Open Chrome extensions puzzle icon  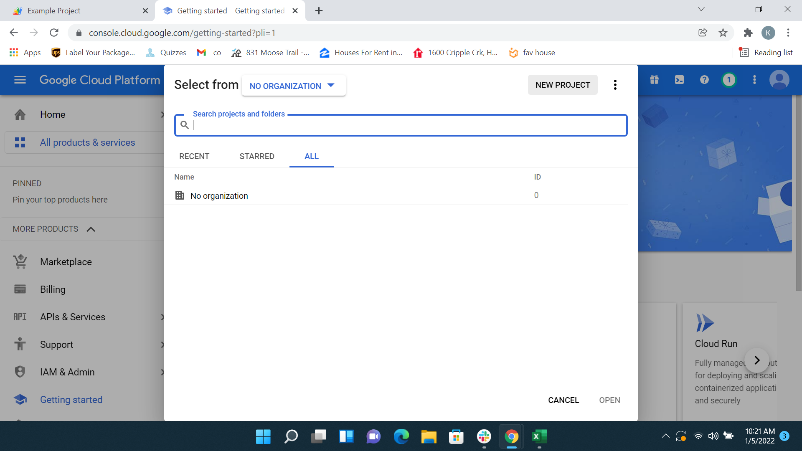(748, 33)
